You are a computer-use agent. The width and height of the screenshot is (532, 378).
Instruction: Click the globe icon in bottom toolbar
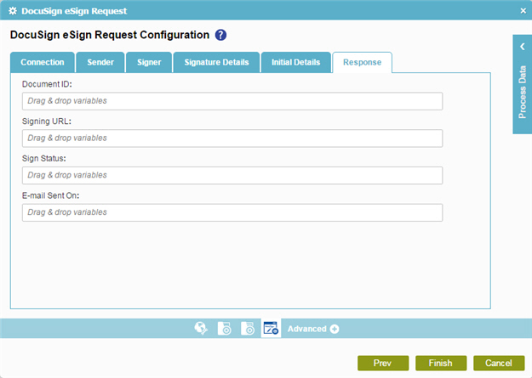(x=201, y=328)
